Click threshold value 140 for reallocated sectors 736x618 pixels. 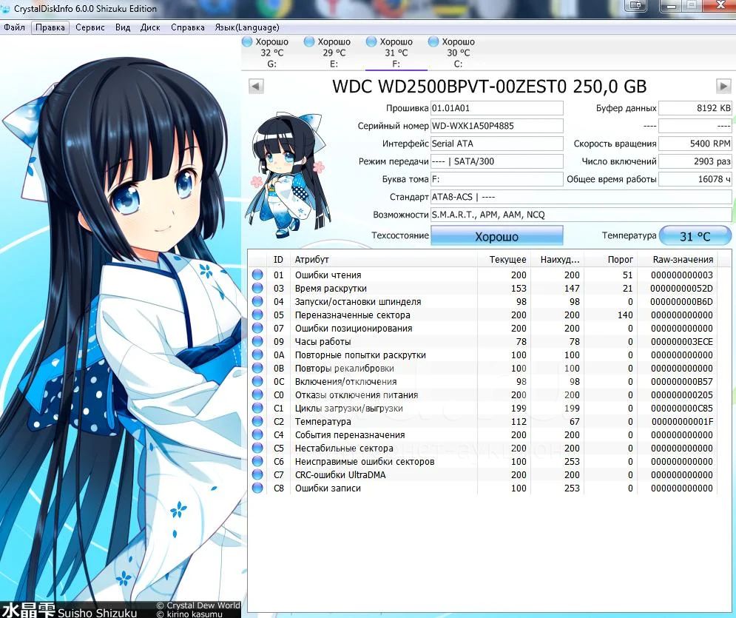[x=625, y=315]
